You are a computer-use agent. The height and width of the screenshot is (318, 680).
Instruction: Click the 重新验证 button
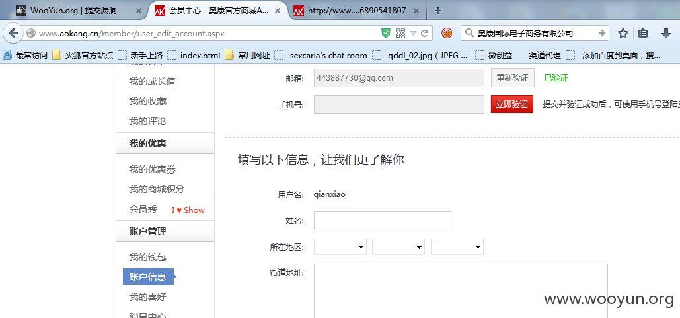pyautogui.click(x=513, y=78)
